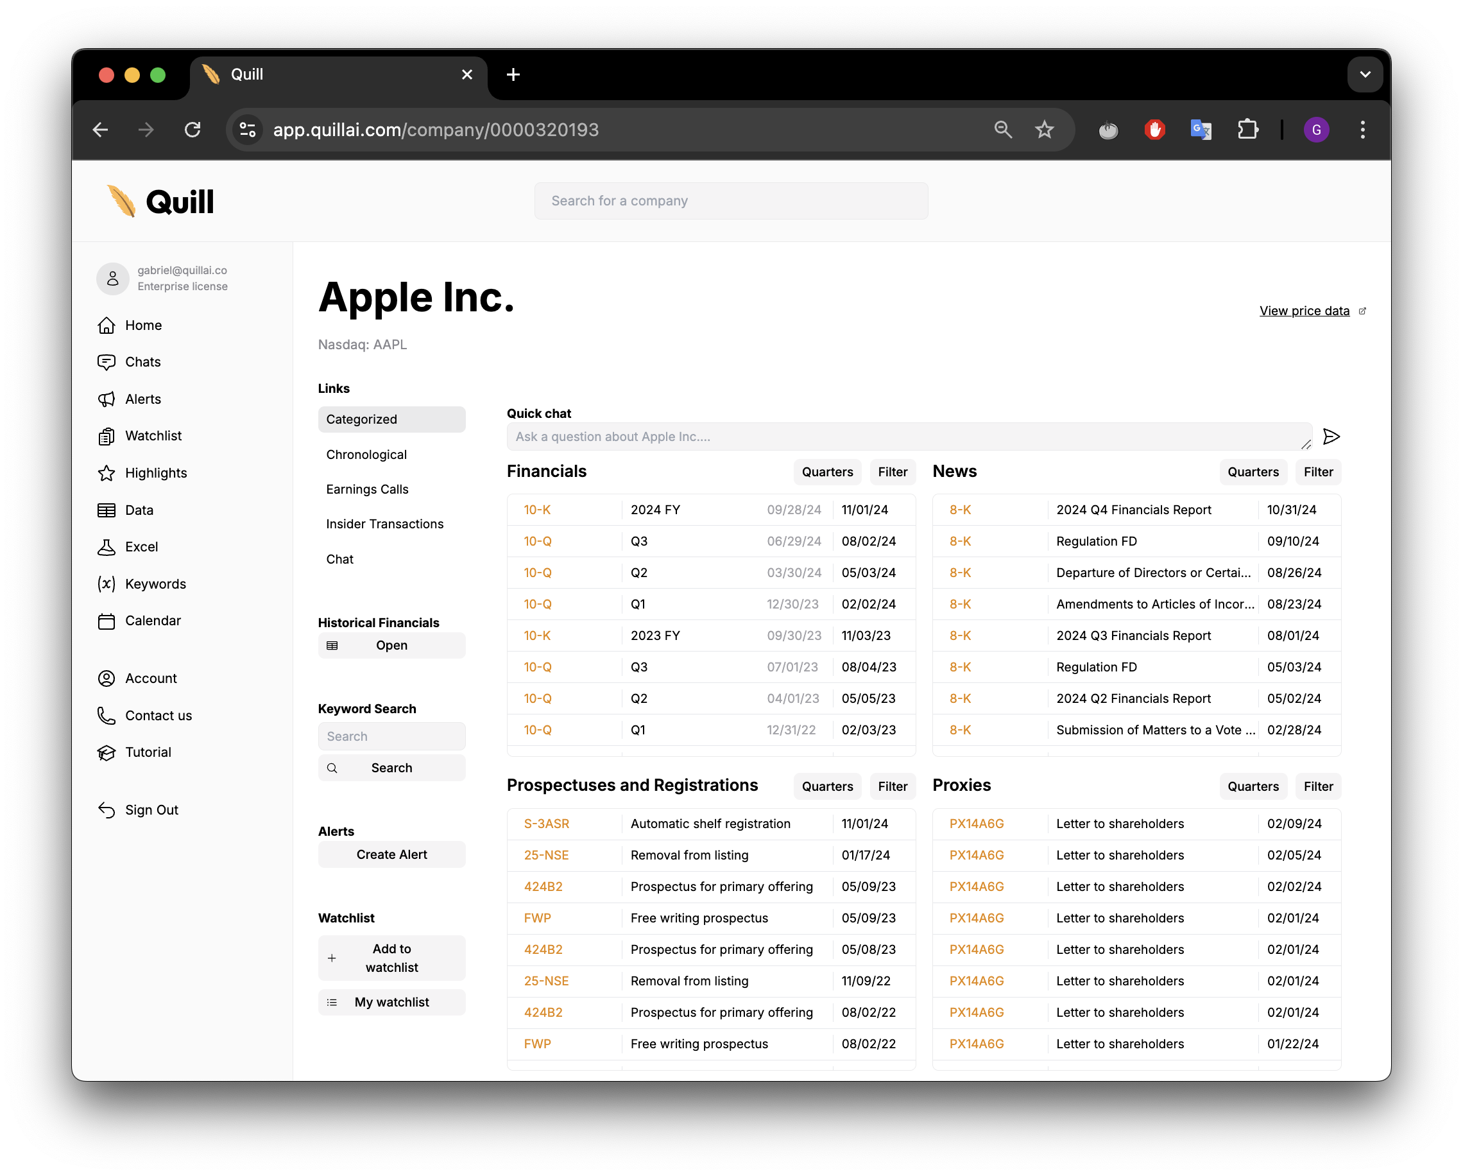
Task: Open Quarters selector for News
Action: tap(1253, 472)
